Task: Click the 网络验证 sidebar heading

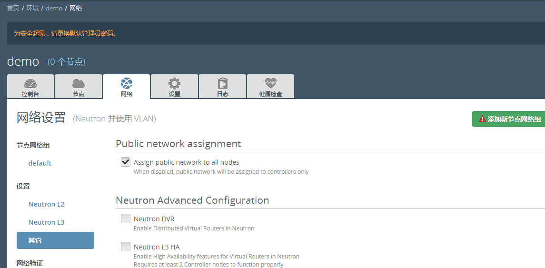Action: [30, 263]
